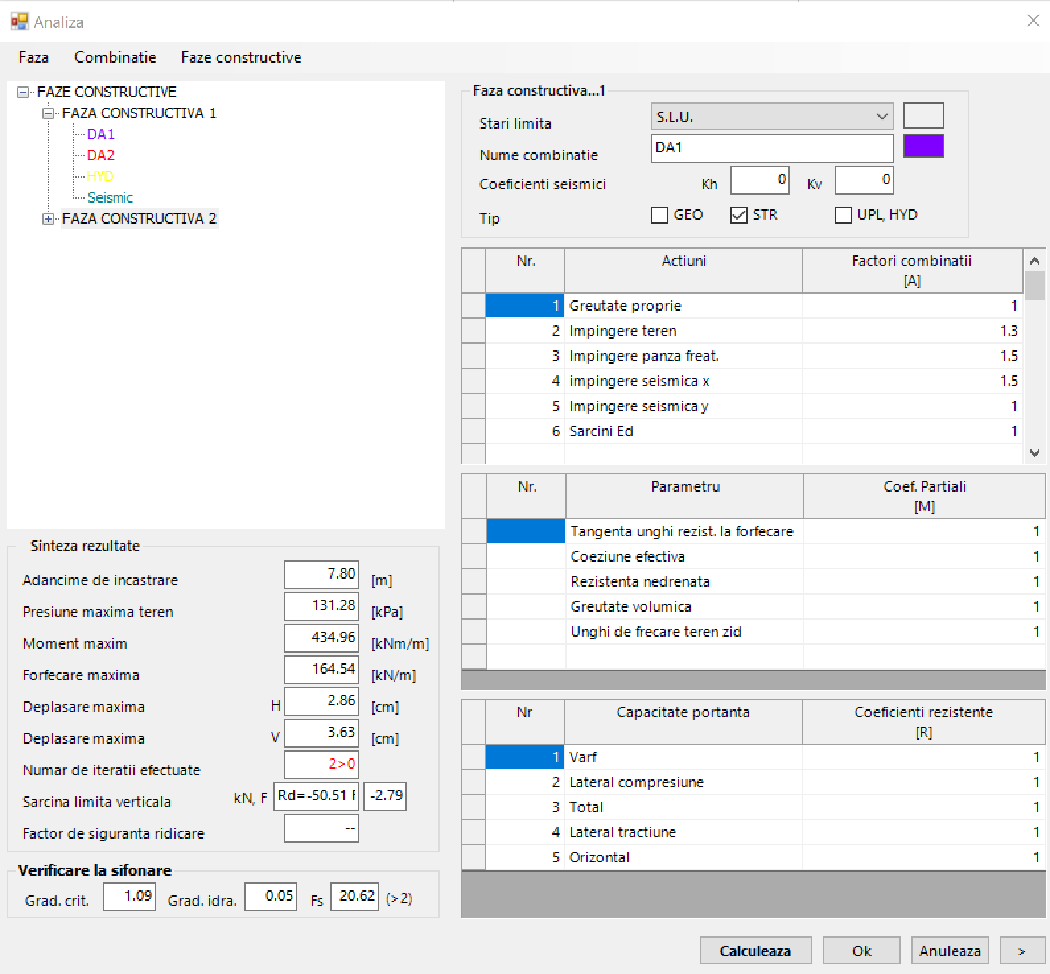The height and width of the screenshot is (974, 1050).
Task: Select the DA2 combination in the tree
Action: (101, 156)
